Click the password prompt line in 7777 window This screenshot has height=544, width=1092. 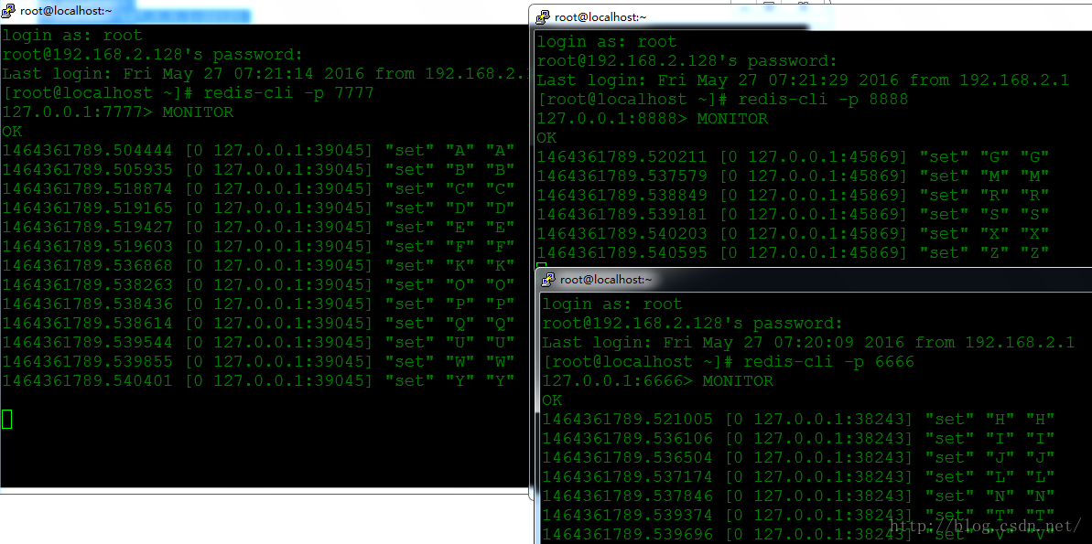coord(153,55)
